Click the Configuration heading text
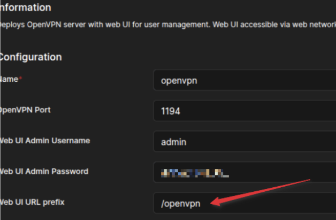Screen dimensions: 336x220 tap(31, 57)
